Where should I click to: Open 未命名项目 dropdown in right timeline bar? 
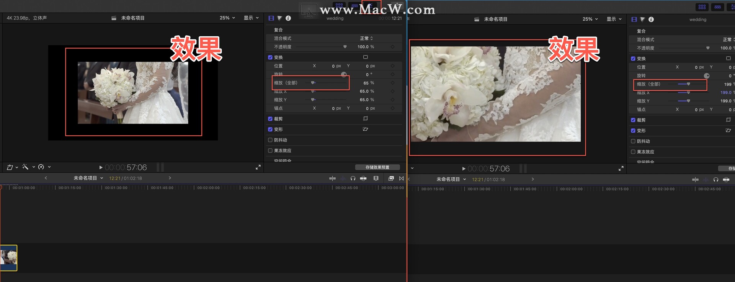tap(451, 179)
